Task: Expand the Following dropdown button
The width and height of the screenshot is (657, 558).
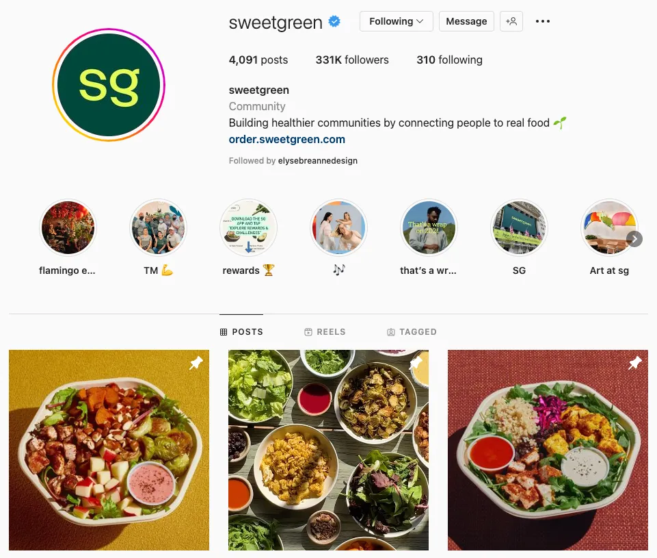Action: click(396, 21)
